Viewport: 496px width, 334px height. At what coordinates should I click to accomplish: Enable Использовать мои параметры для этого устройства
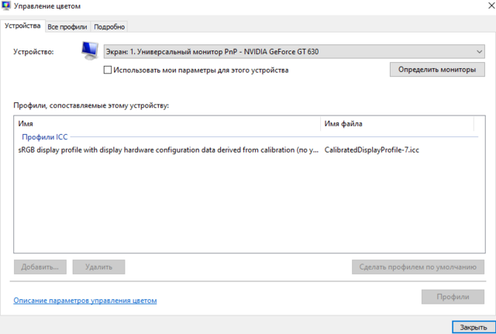coord(108,70)
